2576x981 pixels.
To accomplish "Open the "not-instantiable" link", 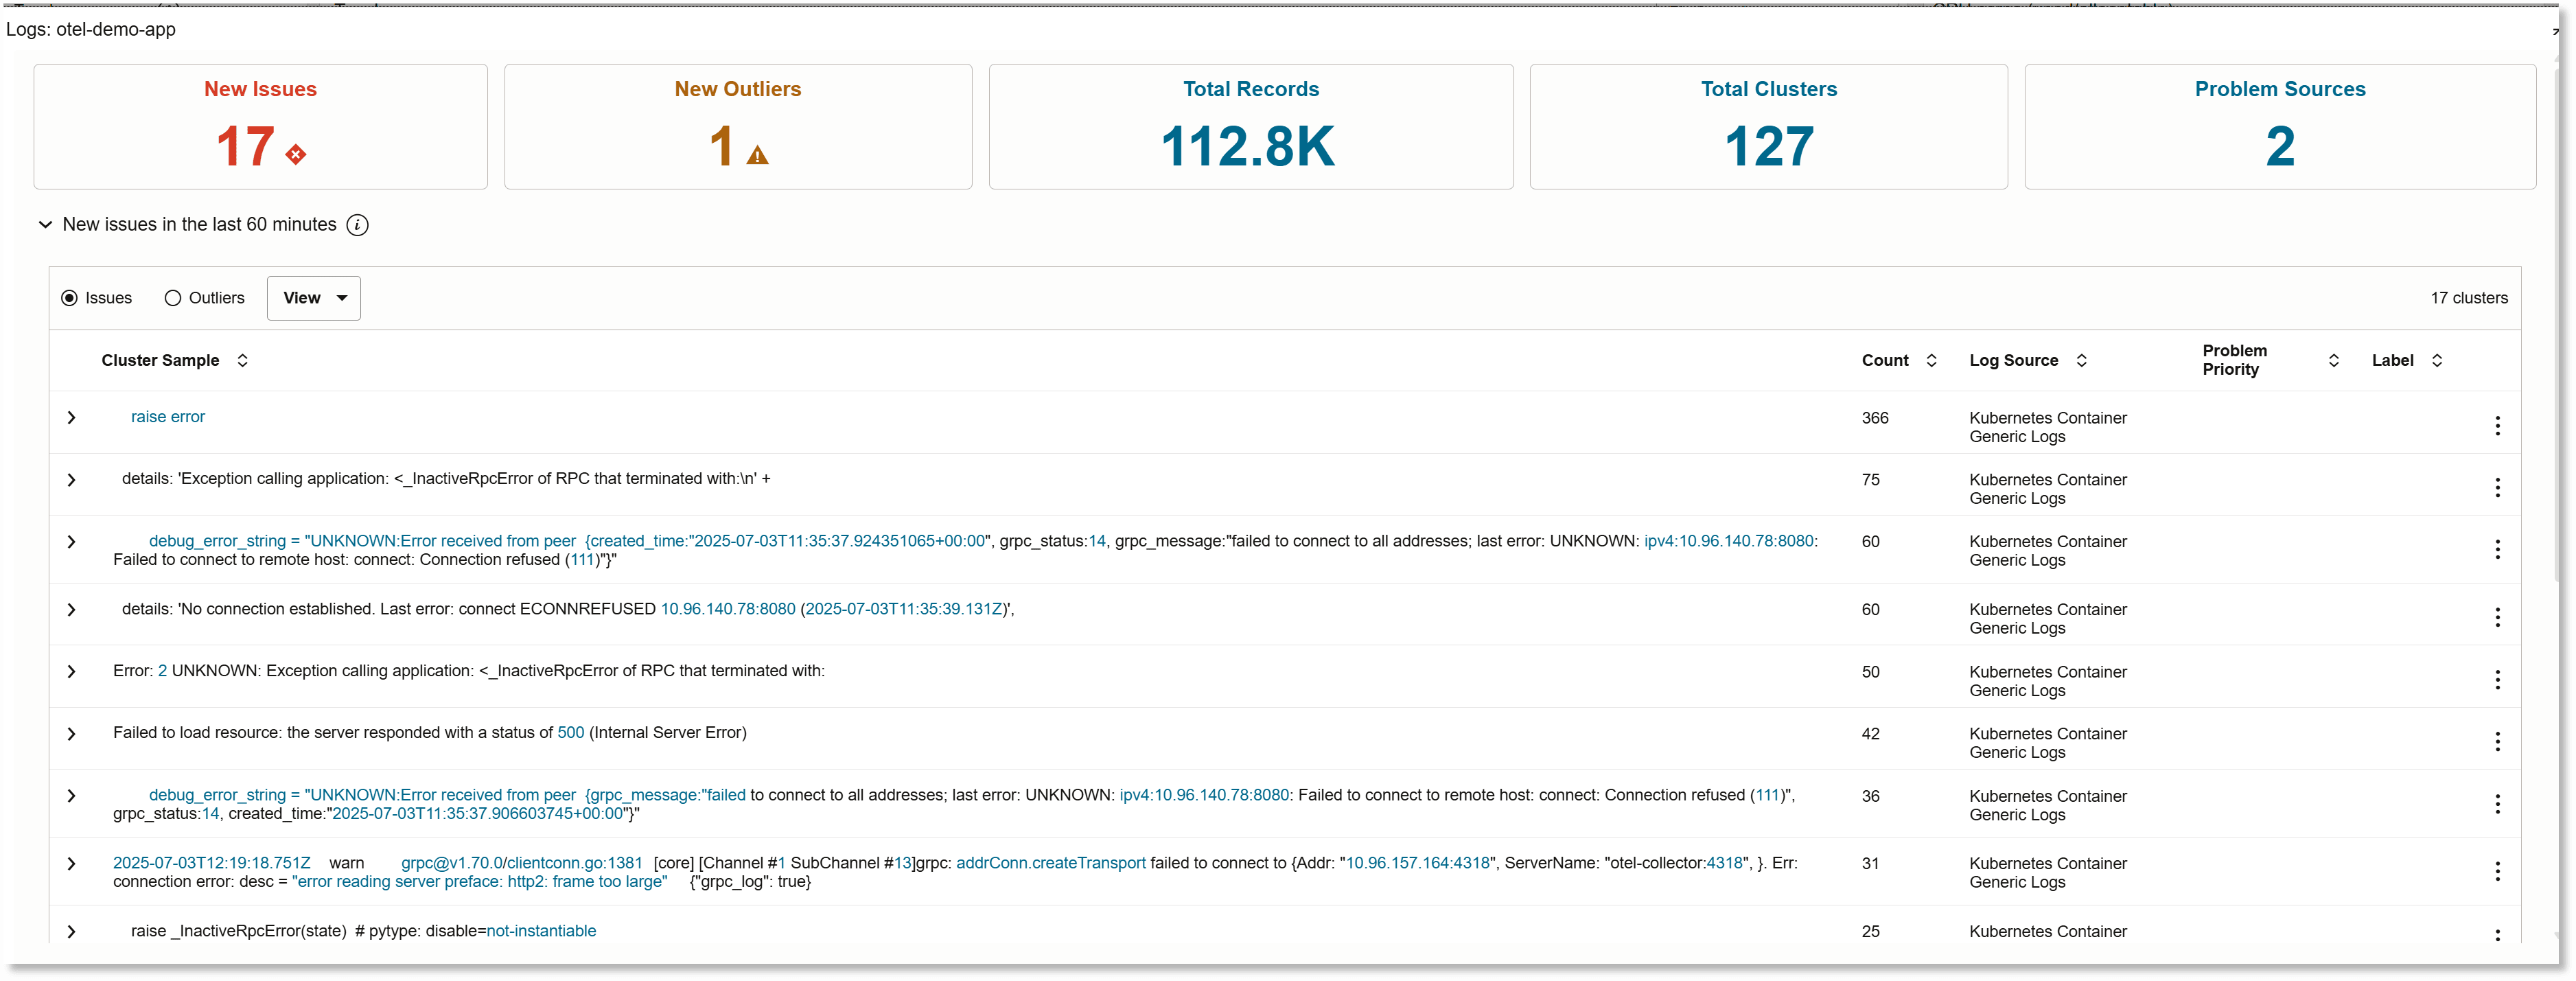I will (541, 931).
